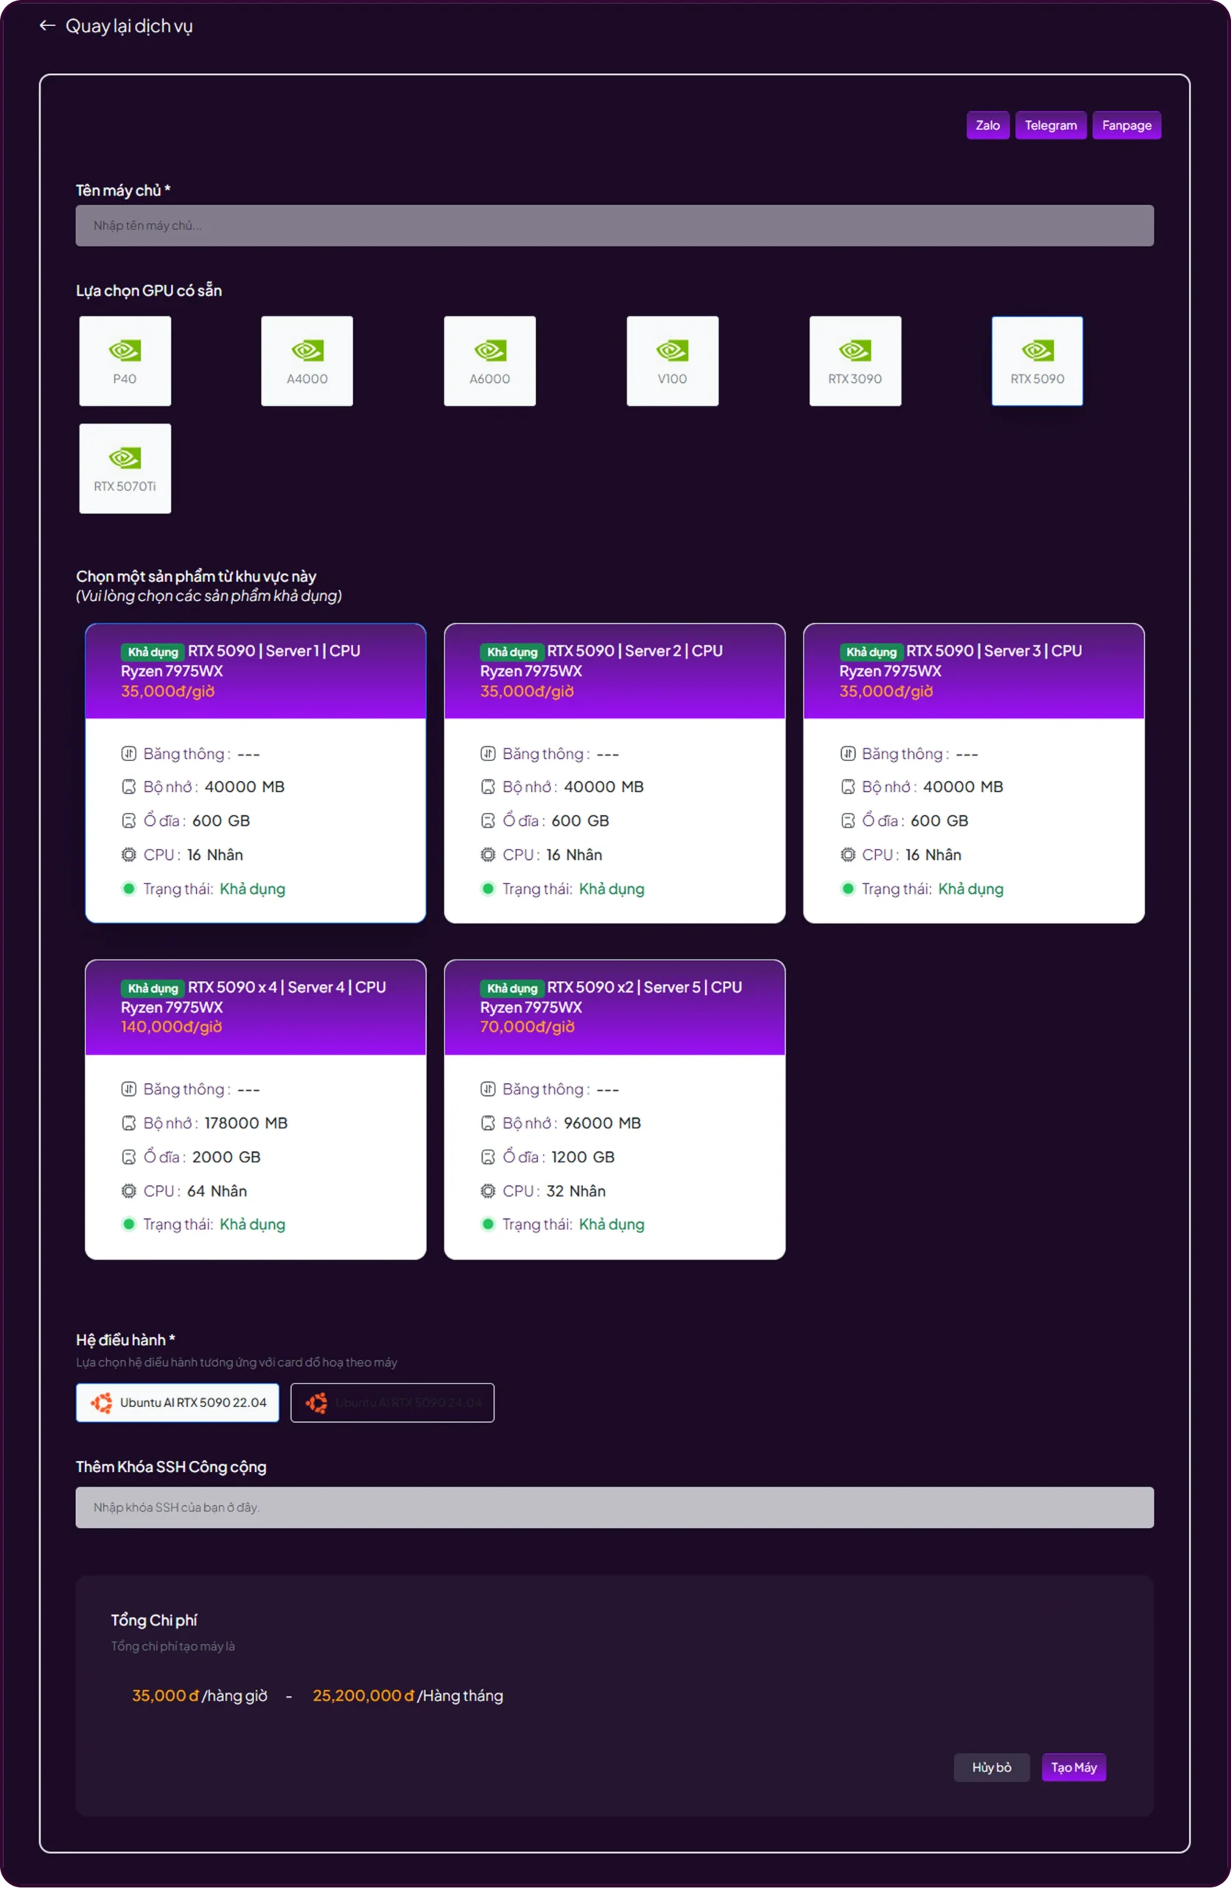The width and height of the screenshot is (1231, 1888).
Task: Click CPU chip icon in Server 1 card
Action: 128,854
